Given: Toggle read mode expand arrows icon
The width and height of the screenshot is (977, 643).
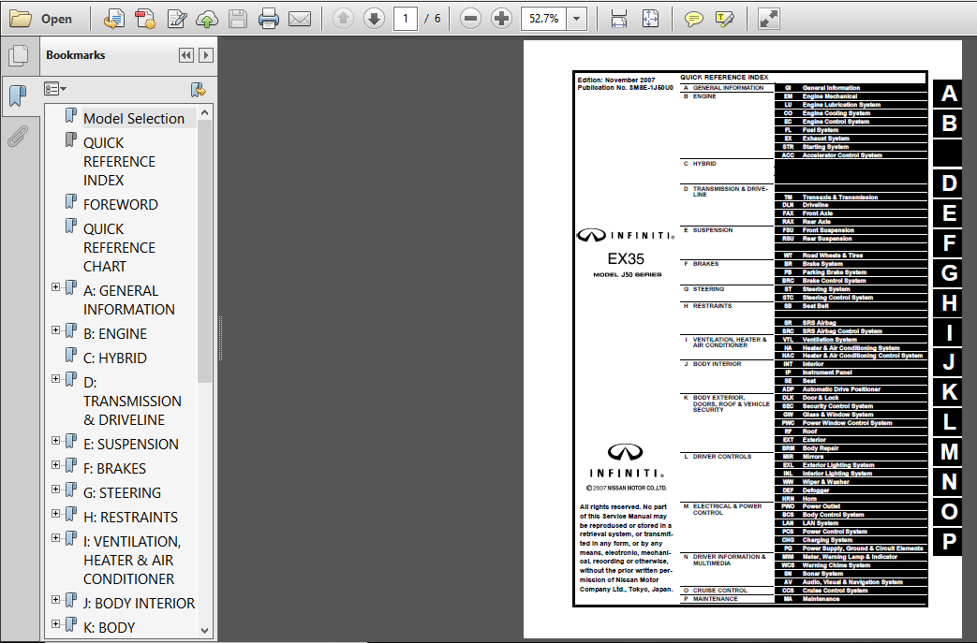Looking at the screenshot, I should 769,19.
